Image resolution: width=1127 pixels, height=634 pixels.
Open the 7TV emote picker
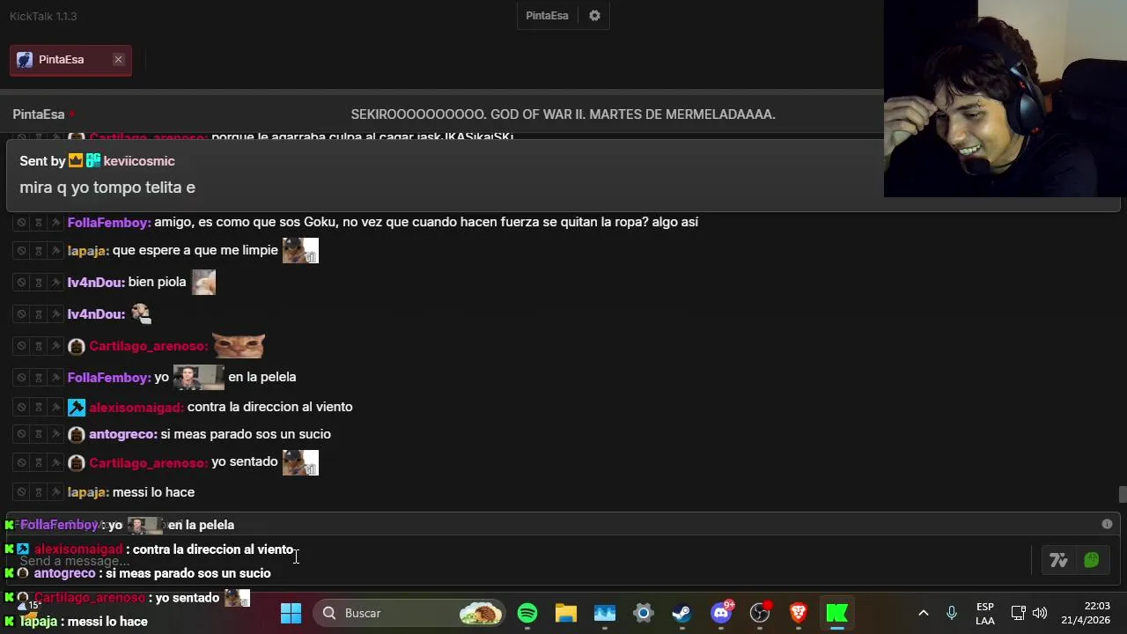(1058, 560)
